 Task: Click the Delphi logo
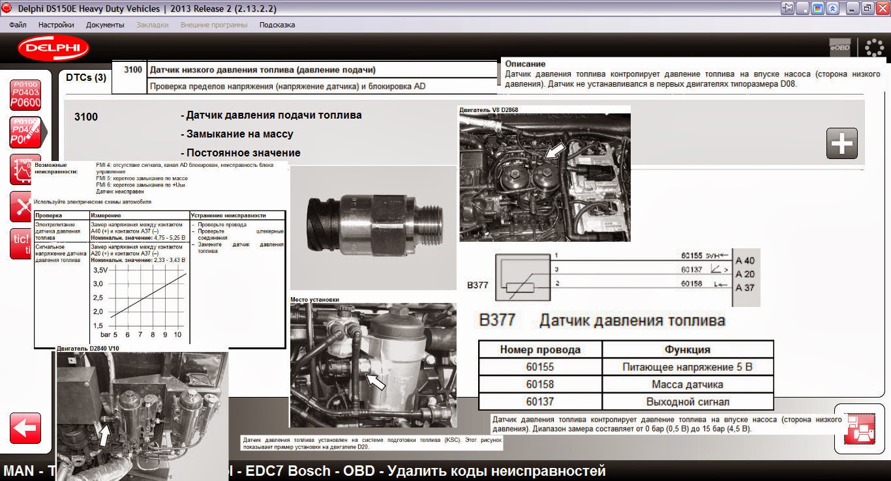(53, 49)
